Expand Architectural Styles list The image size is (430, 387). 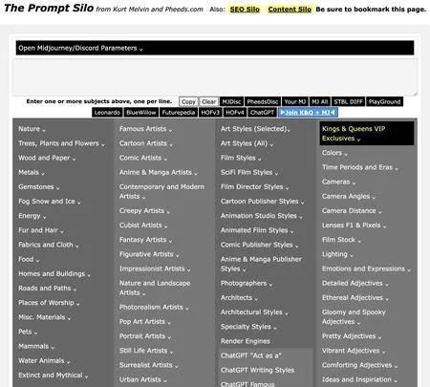(254, 312)
